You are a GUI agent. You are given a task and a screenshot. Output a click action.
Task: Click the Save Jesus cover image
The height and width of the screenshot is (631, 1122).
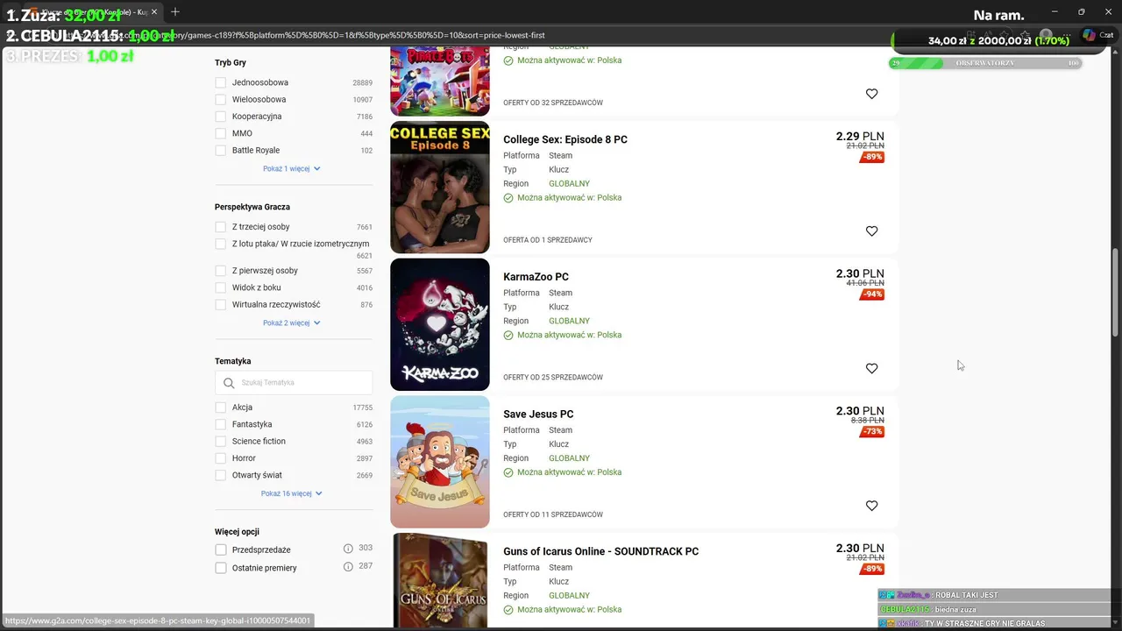pos(440,462)
